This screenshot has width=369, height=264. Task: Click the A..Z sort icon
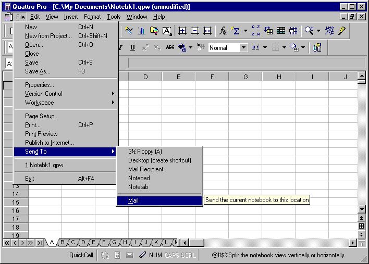[x=256, y=31]
